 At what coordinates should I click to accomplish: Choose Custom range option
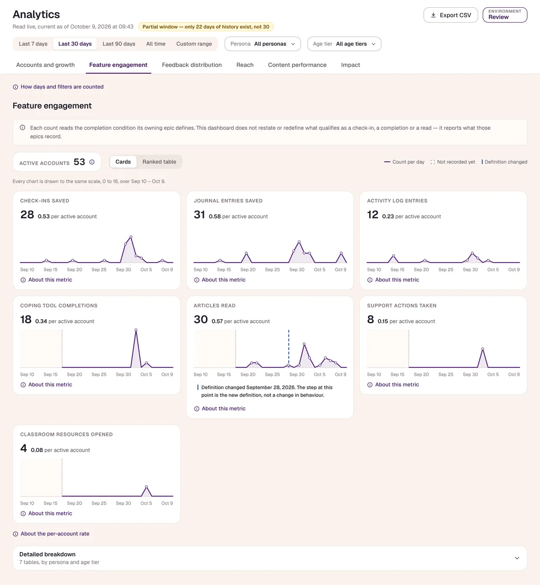194,44
